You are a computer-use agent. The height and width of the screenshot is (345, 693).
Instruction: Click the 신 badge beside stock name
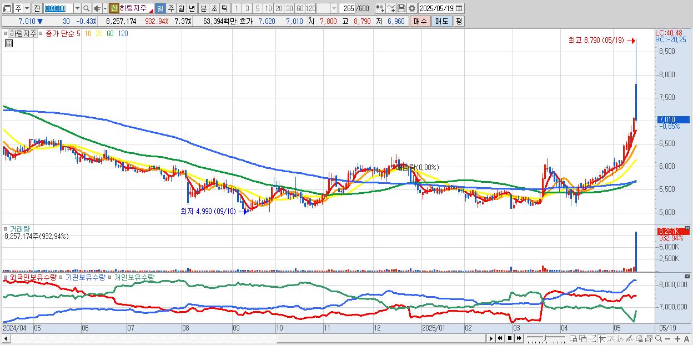point(114,8)
